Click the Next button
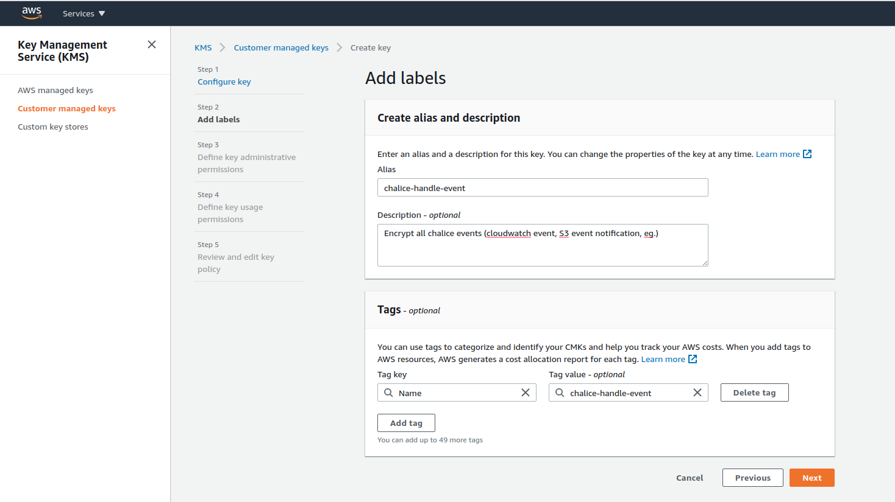Screen dimensions: 895x502 (811, 478)
